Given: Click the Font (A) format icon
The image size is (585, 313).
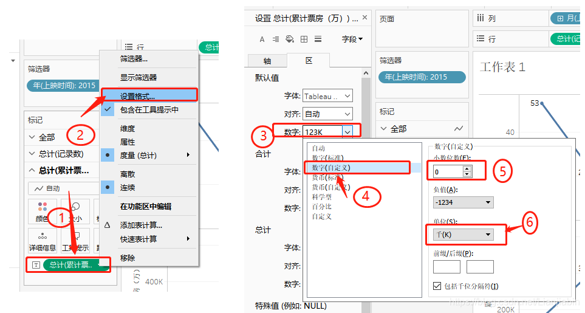Looking at the screenshot, I should (x=262, y=39).
